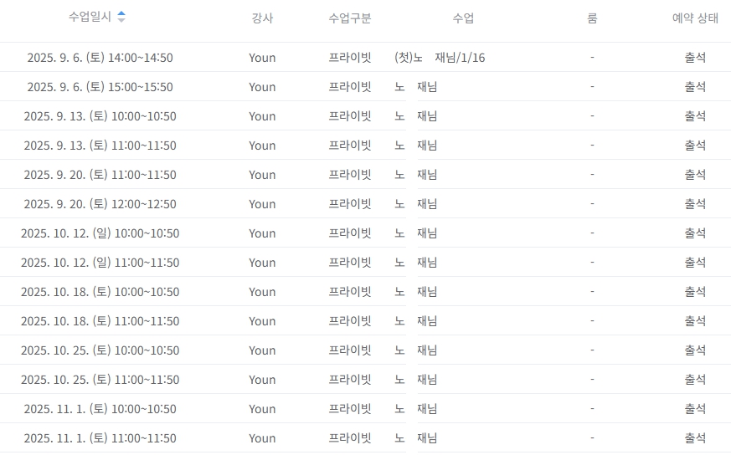
Task: Click the 강사 column header
Action: [262, 18]
